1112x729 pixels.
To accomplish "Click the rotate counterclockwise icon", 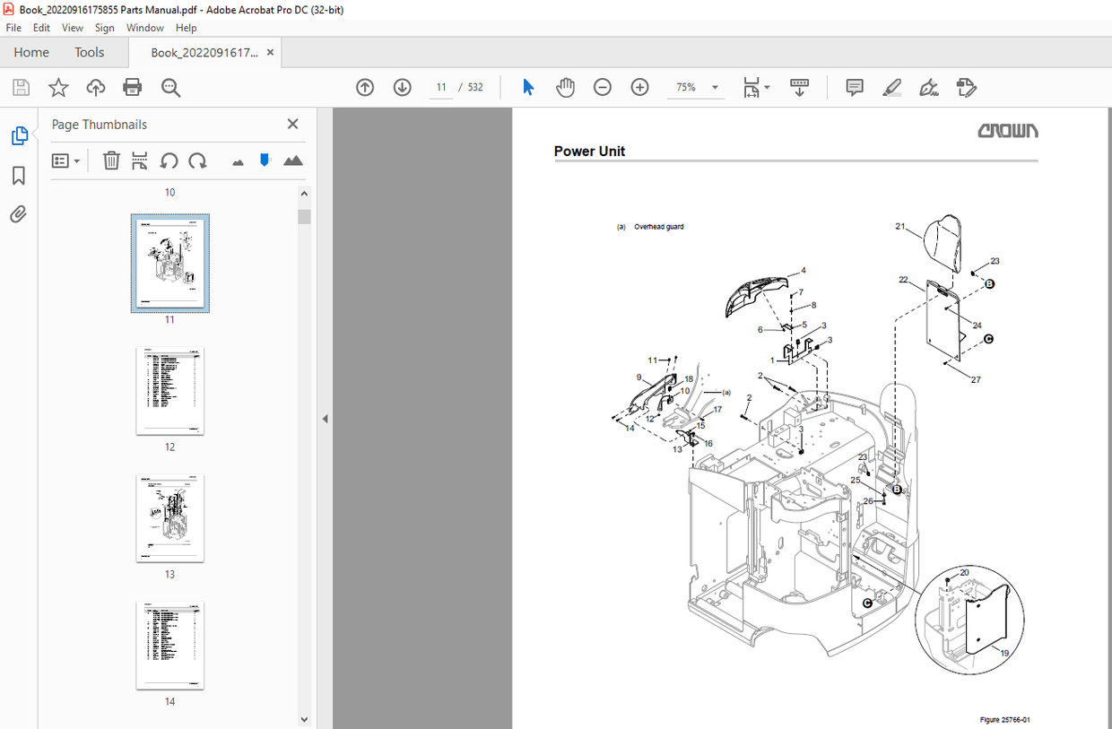I will 169,161.
